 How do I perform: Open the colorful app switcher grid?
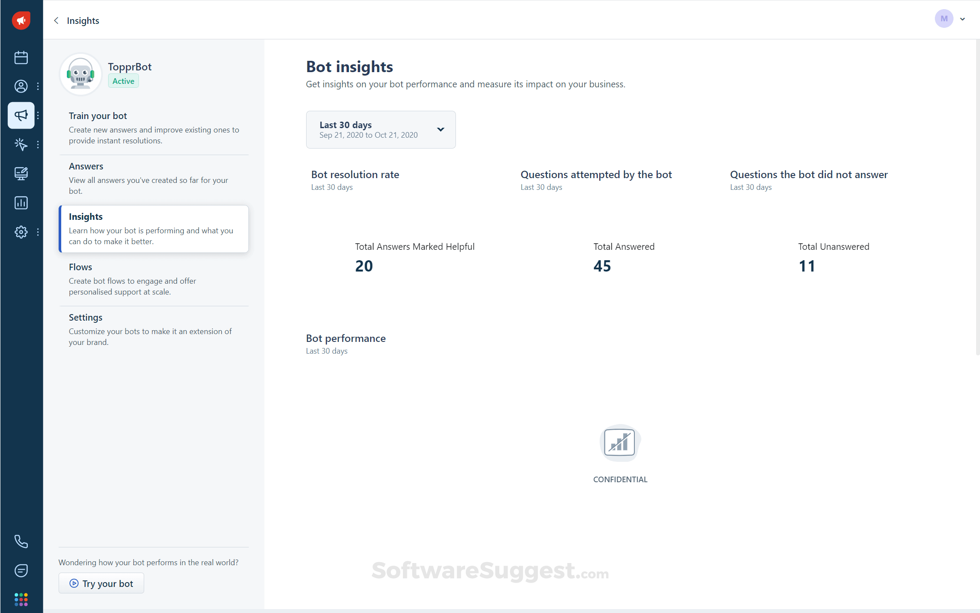[x=21, y=600]
